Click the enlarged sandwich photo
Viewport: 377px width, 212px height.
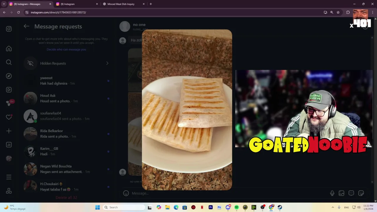tap(187, 110)
